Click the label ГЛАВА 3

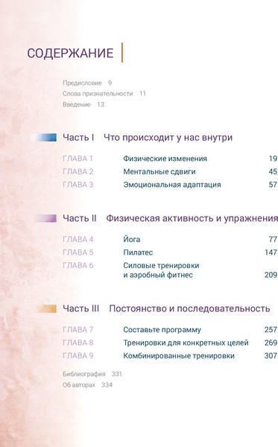pos(78,185)
